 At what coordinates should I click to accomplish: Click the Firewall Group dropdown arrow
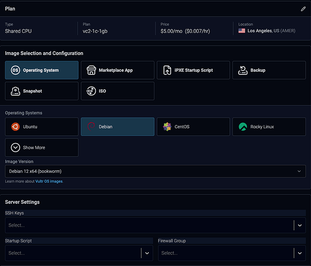300,253
